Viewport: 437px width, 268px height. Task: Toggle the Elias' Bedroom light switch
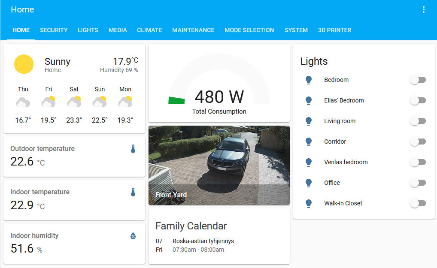[x=418, y=100]
